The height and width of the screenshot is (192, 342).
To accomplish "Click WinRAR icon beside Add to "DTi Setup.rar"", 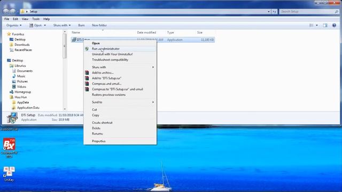I will pyautogui.click(x=87, y=78).
